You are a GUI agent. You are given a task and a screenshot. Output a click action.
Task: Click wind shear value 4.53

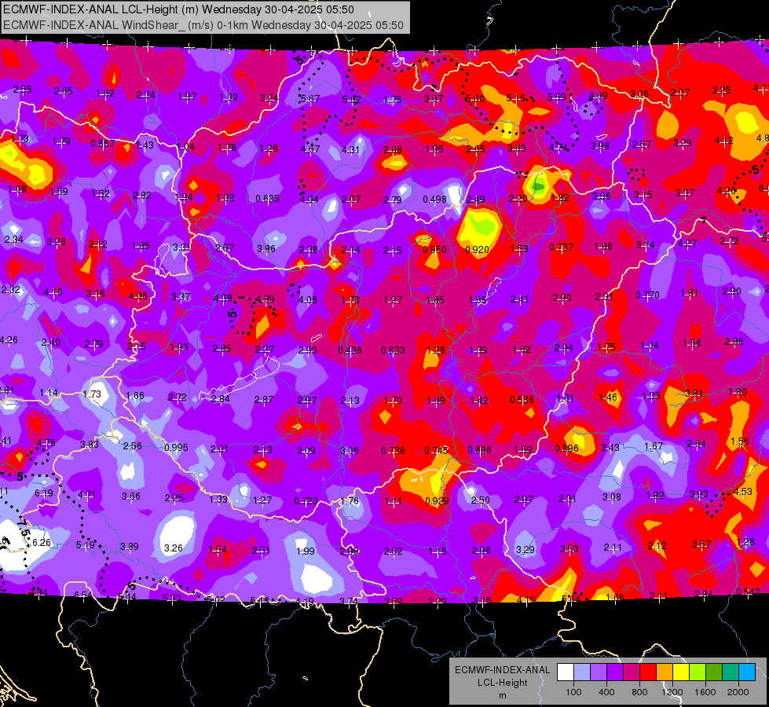coord(742,492)
